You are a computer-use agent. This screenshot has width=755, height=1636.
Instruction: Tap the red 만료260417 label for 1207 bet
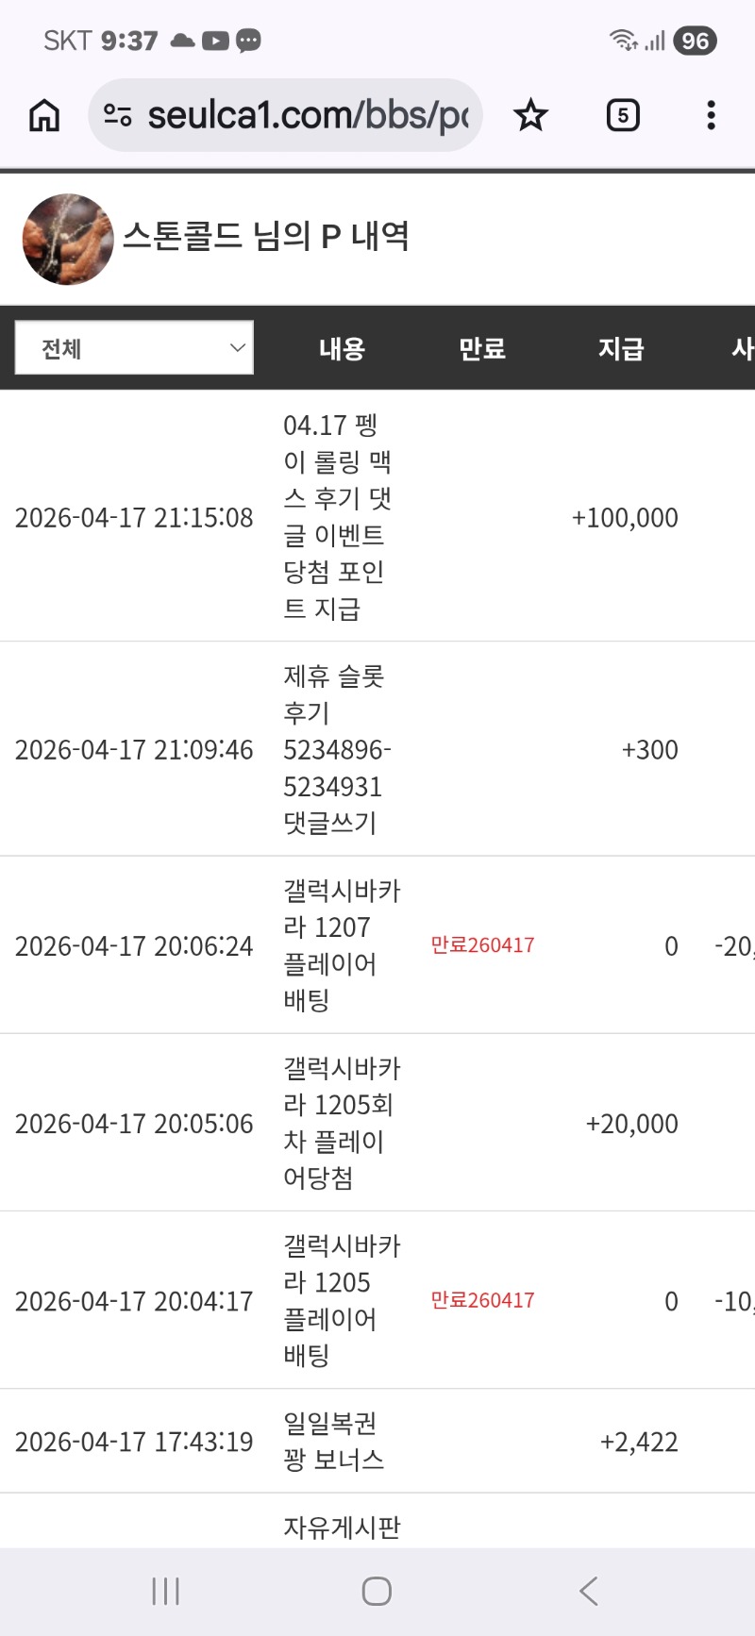(482, 945)
